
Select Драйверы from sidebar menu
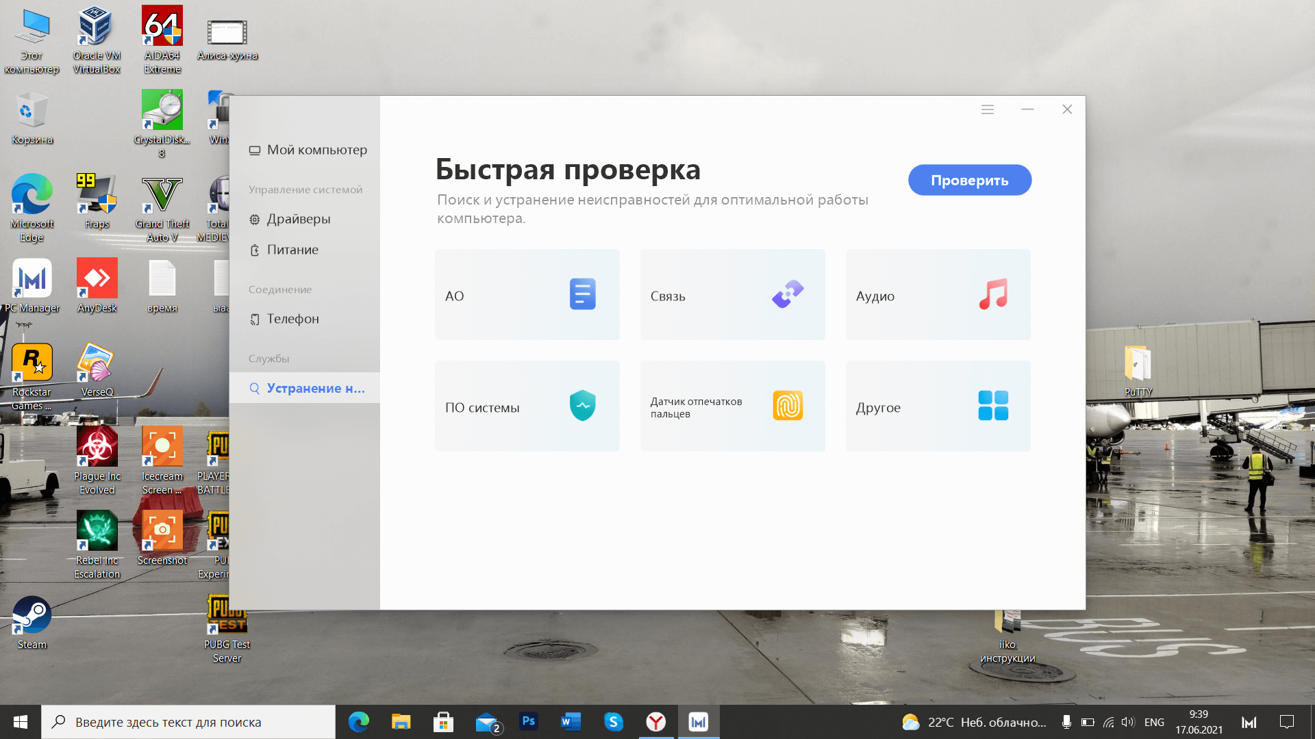tap(298, 219)
